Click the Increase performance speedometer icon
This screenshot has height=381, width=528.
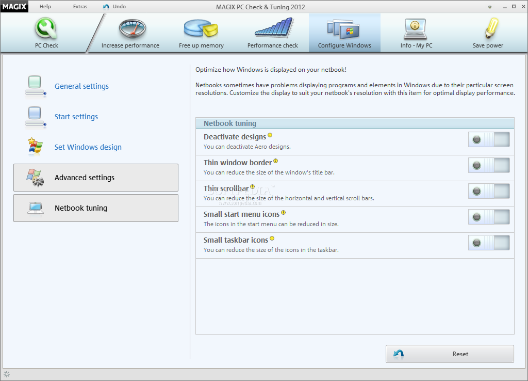133,28
